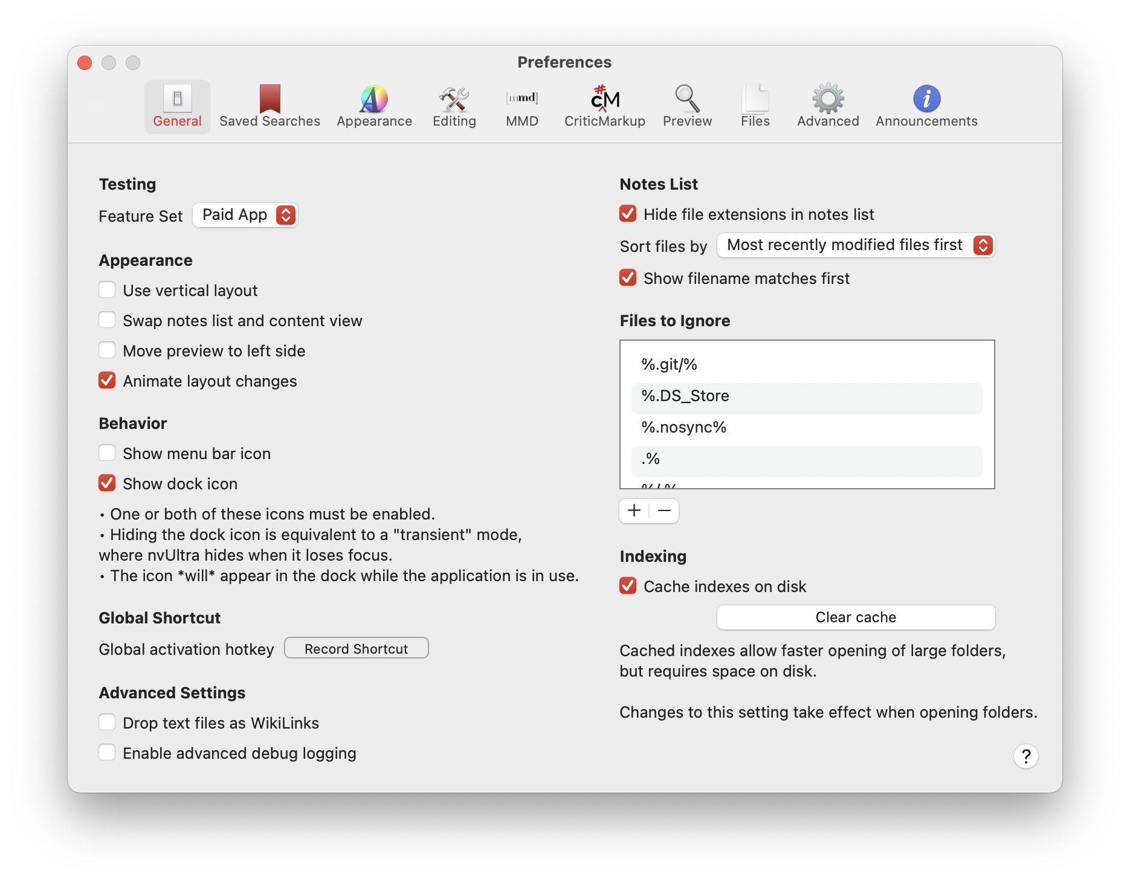Screen dimensions: 1130x882
Task: Open the Appearance preferences icon
Action: tap(374, 99)
